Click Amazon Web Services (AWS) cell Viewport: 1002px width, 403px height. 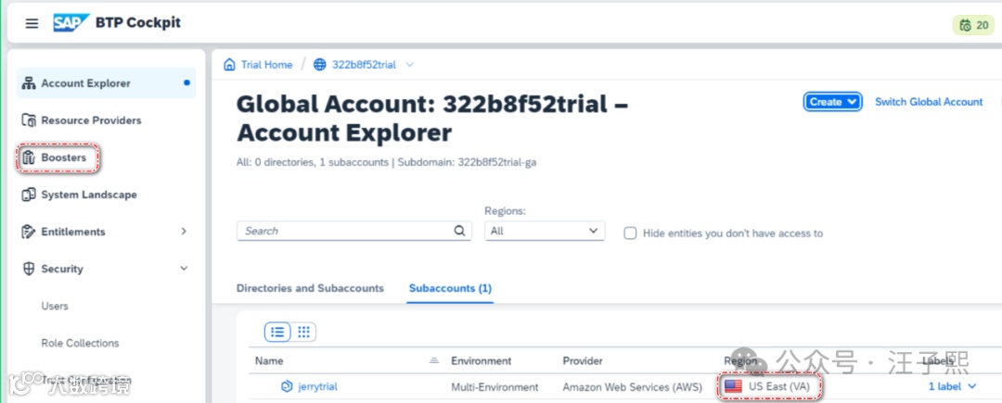coord(632,386)
